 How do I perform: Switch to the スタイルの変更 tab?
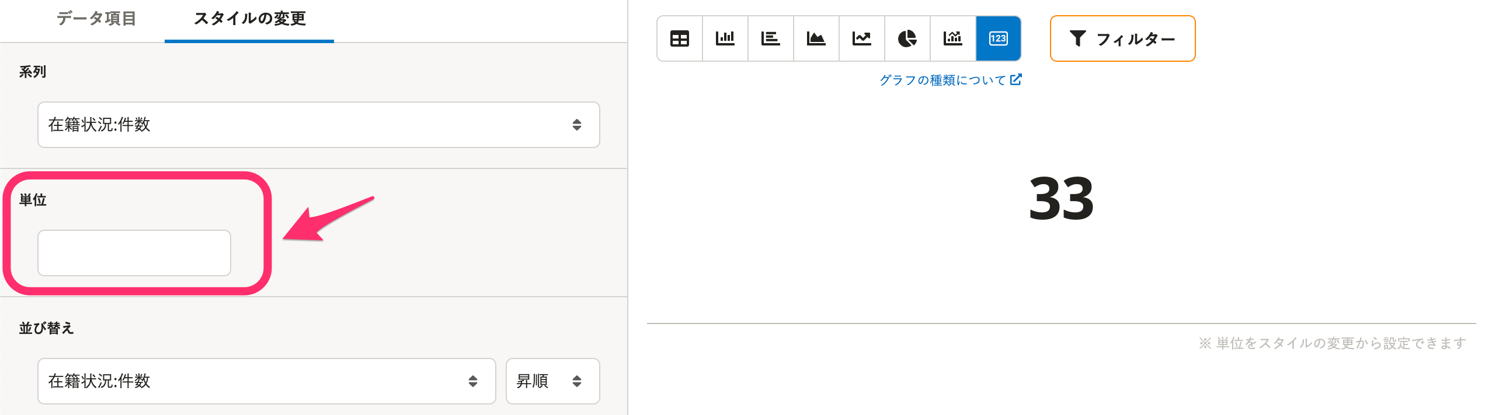pos(250,19)
